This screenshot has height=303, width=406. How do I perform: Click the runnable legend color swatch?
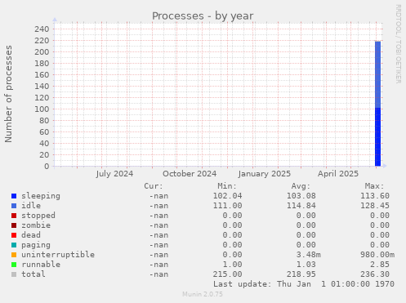(14, 265)
